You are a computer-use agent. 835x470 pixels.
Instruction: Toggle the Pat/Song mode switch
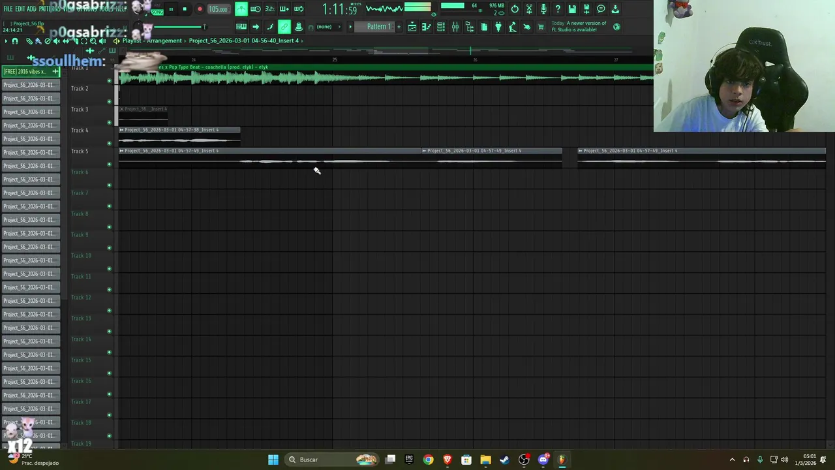[157, 9]
